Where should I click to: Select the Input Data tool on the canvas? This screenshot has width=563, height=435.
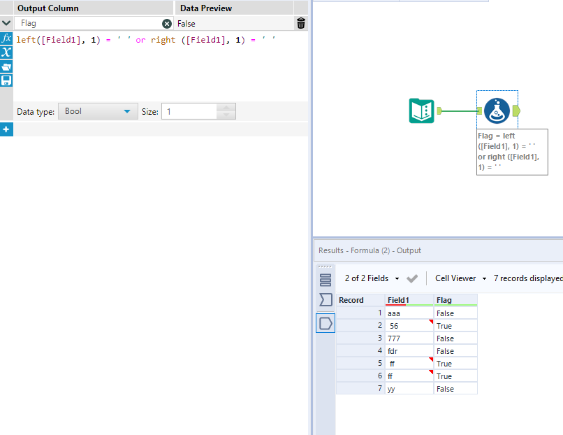tap(421, 110)
